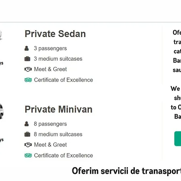Click the '3 medium suitcases' text
This screenshot has height=181, width=181.
pos(58,59)
